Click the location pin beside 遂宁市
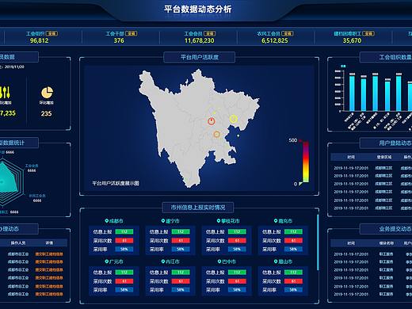The height and width of the screenshot is (309, 412). point(163,221)
